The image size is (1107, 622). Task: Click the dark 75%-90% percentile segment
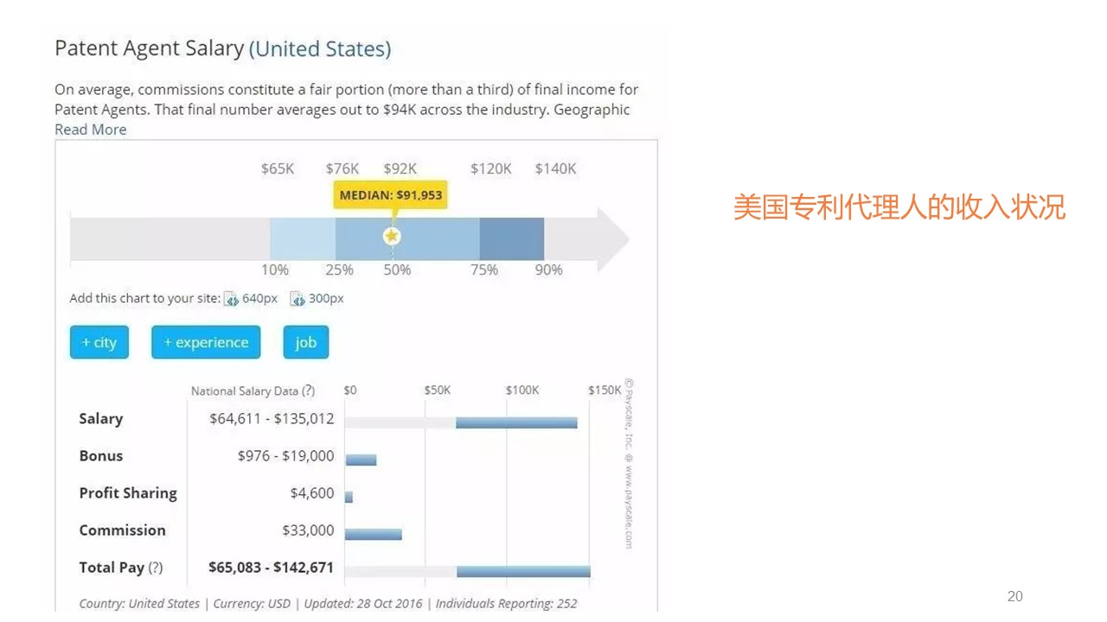tap(511, 238)
